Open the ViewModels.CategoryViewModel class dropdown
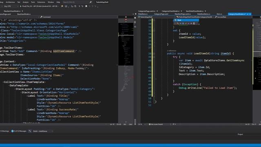The height and width of the screenshot is (147, 261). (x=195, y=17)
